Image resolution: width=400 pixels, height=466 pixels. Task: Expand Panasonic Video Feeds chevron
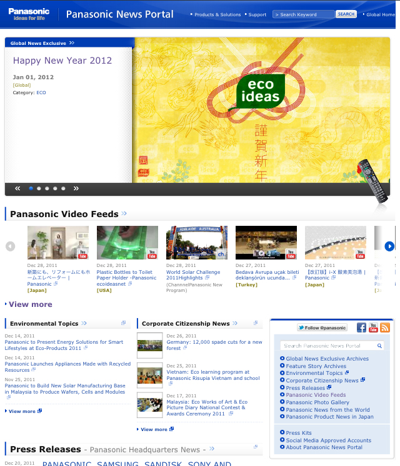124,213
